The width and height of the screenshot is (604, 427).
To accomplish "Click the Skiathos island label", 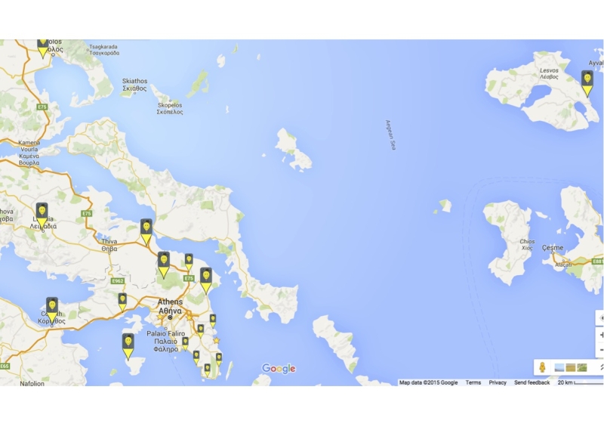I will [x=134, y=85].
